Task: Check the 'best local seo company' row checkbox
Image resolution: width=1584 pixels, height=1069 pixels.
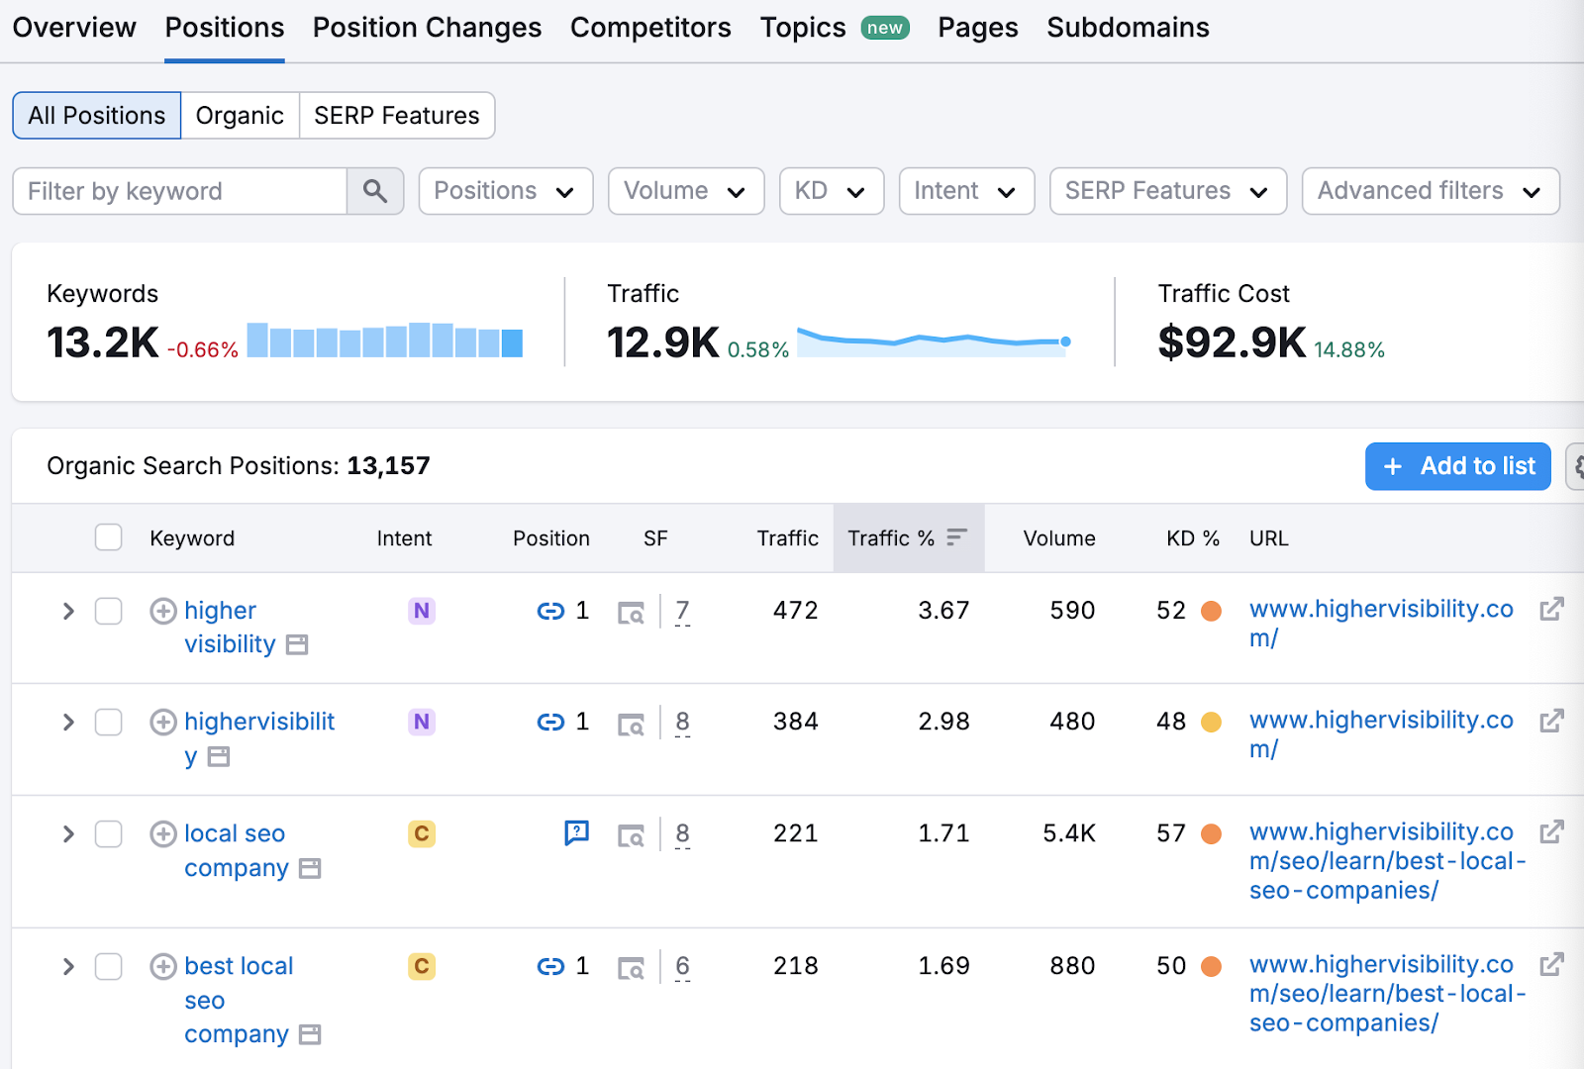Action: tap(109, 966)
